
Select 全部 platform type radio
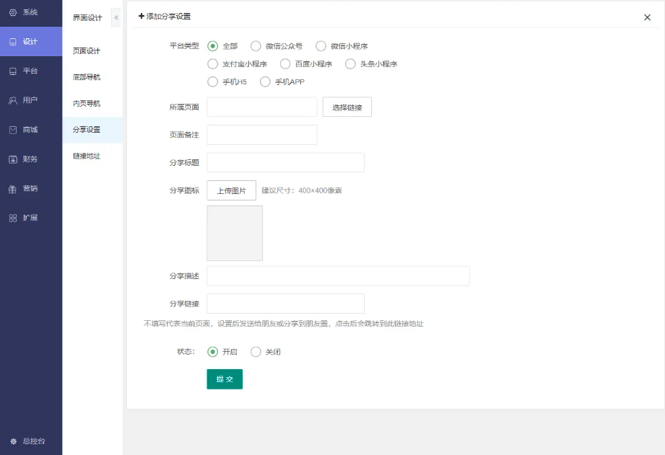(212, 45)
